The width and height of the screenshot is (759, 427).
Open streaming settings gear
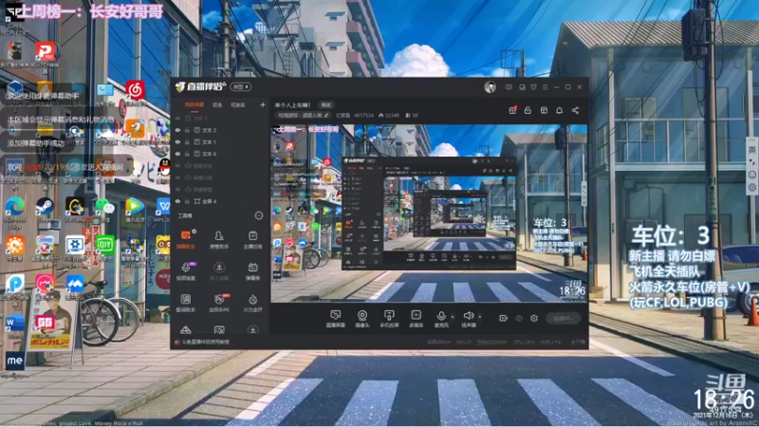click(x=534, y=318)
